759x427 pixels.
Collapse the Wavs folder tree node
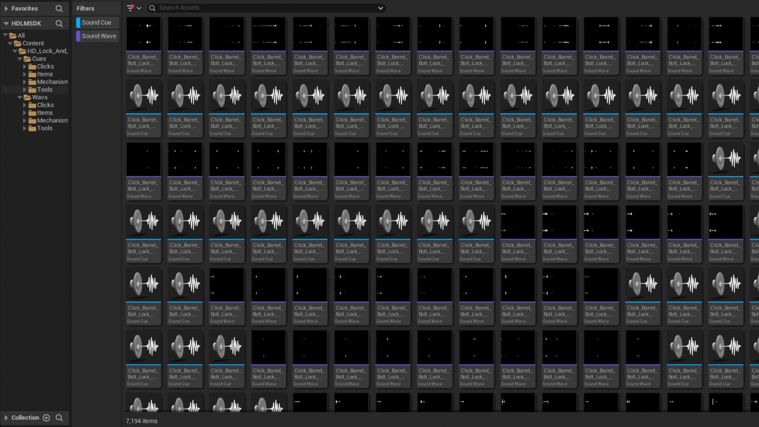pos(20,97)
